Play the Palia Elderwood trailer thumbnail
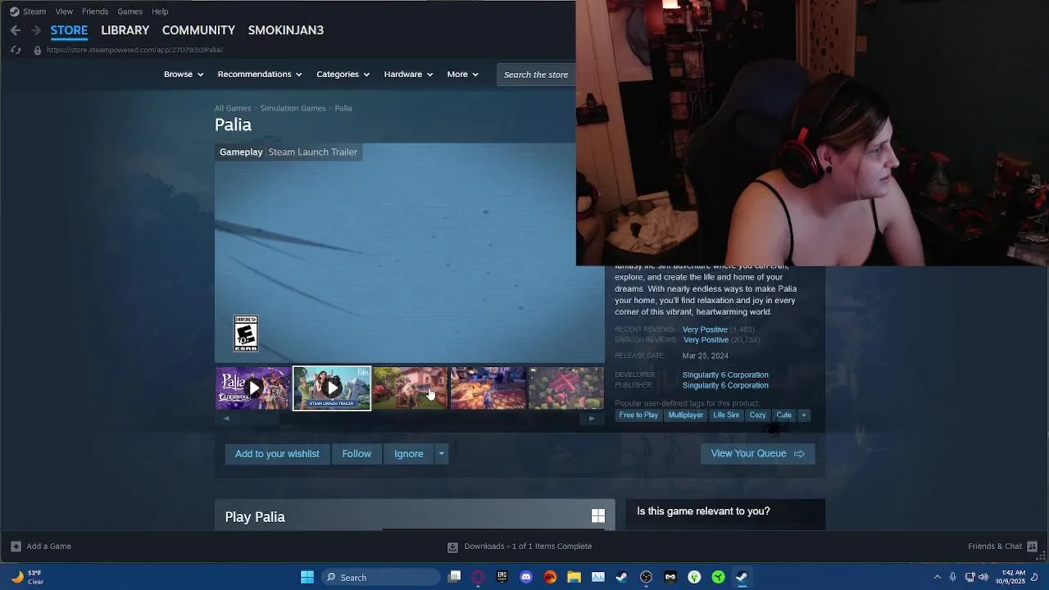Image resolution: width=1049 pixels, height=590 pixels. click(252, 388)
